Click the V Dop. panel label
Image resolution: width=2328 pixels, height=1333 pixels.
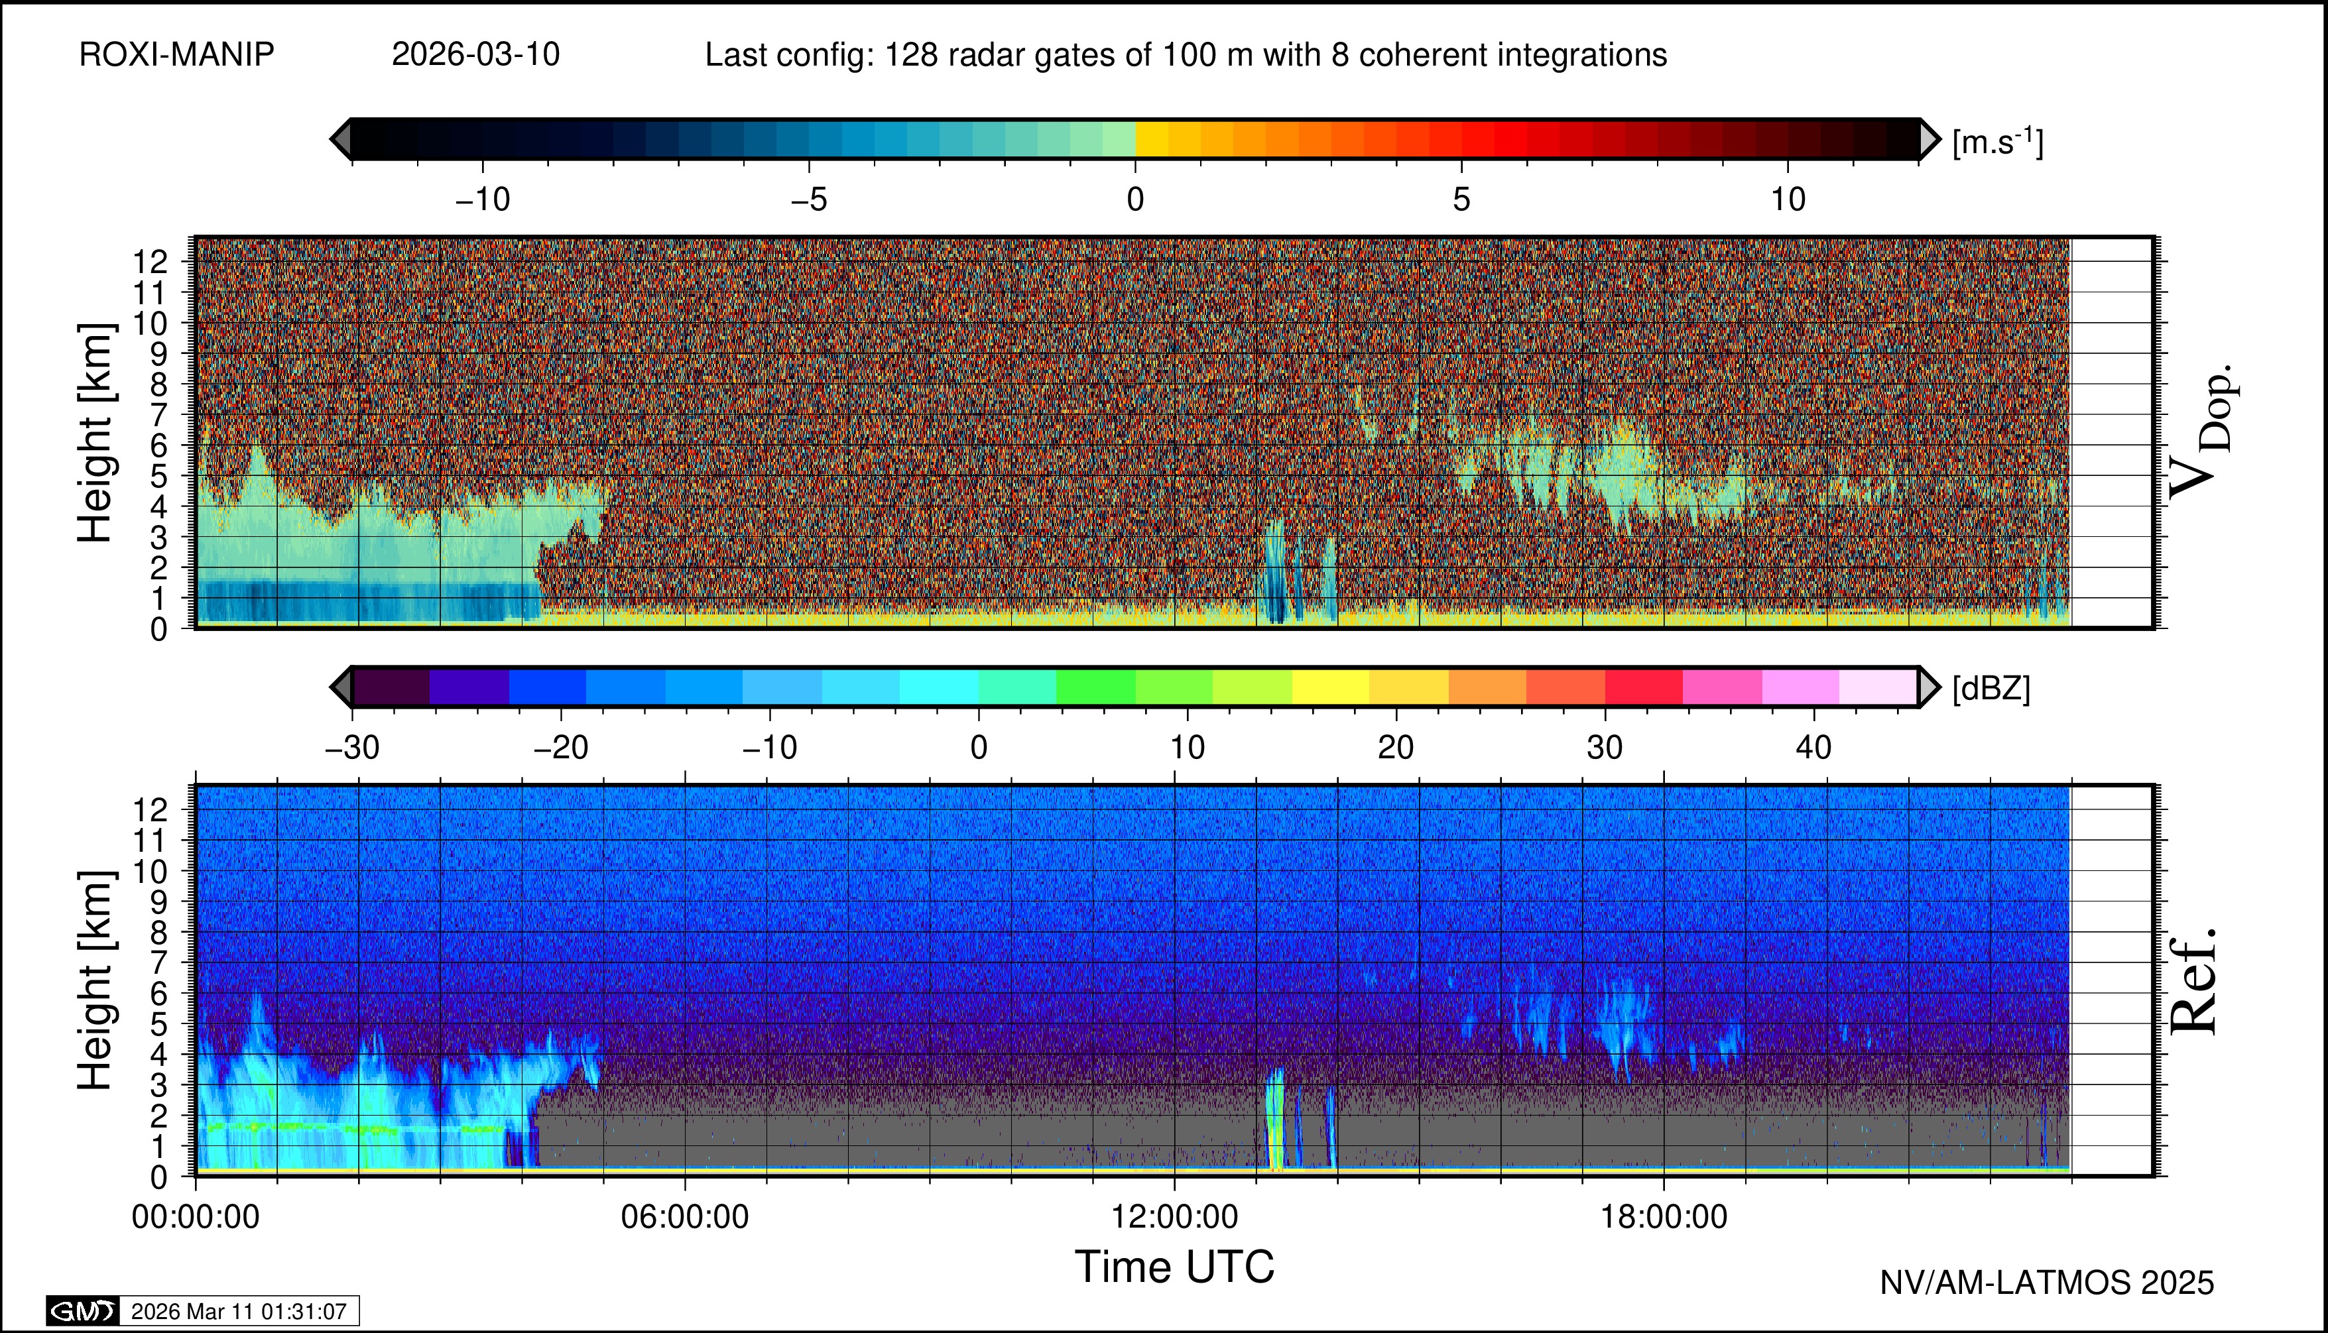2203,432
